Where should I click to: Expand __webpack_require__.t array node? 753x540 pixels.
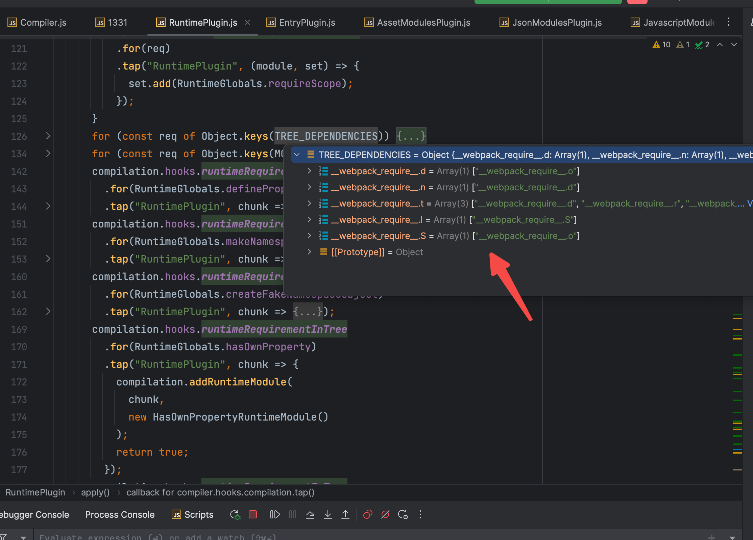[x=309, y=204]
